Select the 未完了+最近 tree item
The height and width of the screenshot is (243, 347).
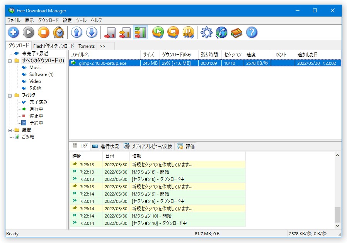tap(35, 54)
